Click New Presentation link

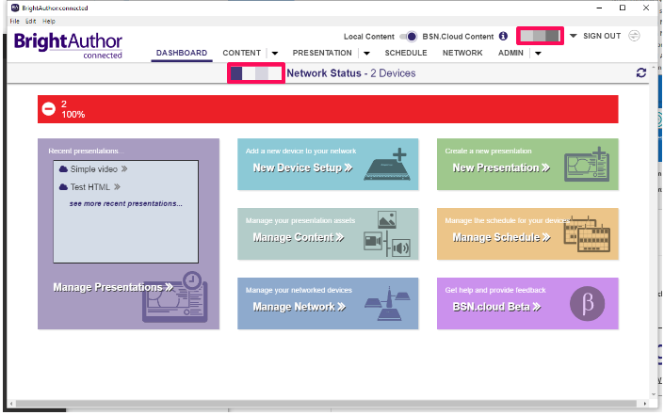[501, 168]
